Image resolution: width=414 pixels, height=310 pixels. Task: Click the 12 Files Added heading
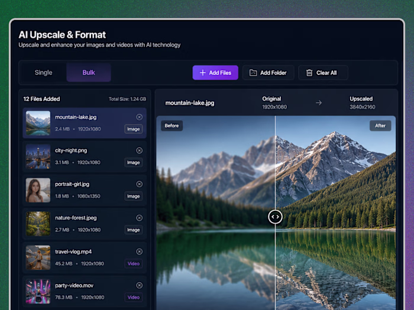click(x=42, y=99)
